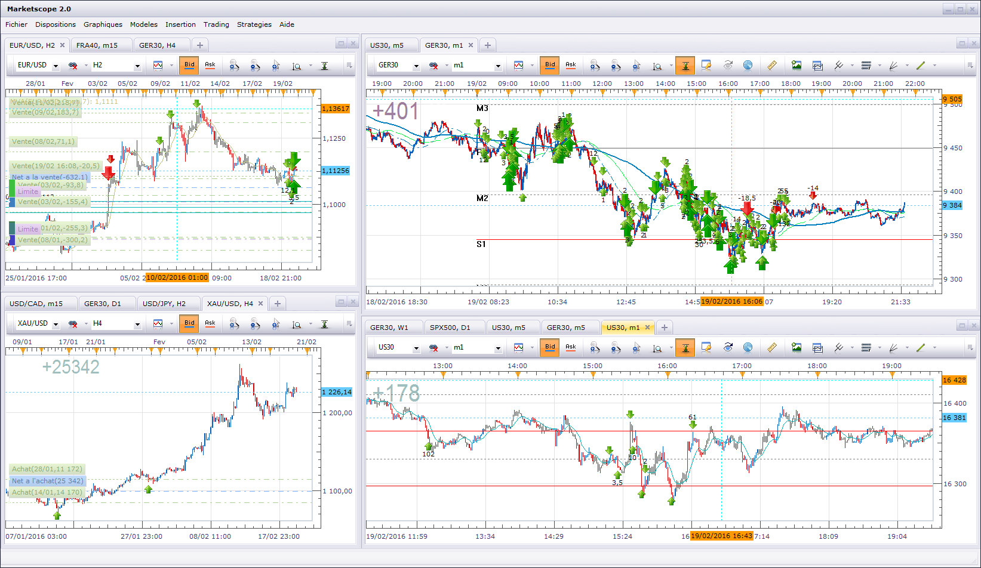
Task: Add new tab next to GER30, H4
Action: [x=200, y=45]
